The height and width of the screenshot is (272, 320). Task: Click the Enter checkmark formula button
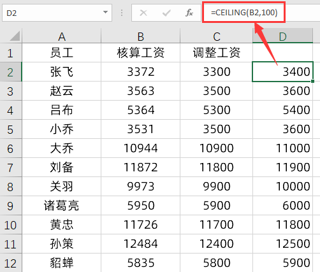coord(166,13)
